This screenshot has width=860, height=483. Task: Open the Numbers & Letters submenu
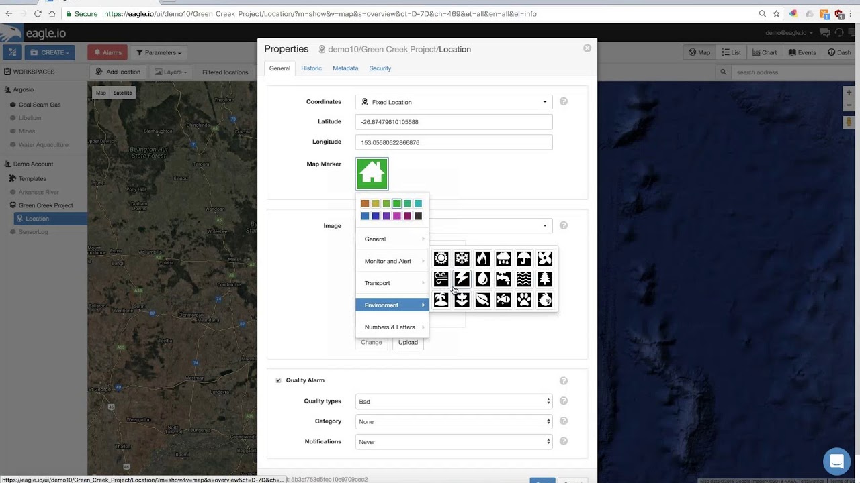pyautogui.click(x=392, y=327)
